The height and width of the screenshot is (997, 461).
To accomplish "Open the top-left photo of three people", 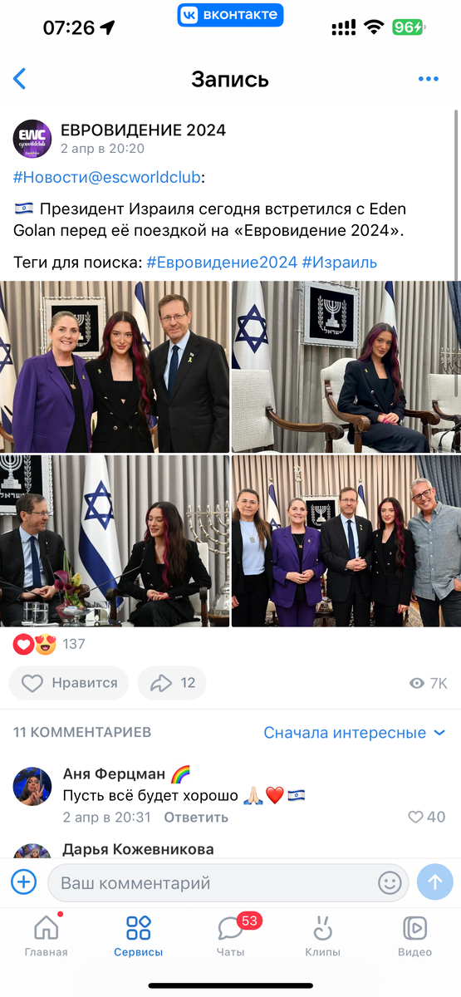I will point(115,366).
